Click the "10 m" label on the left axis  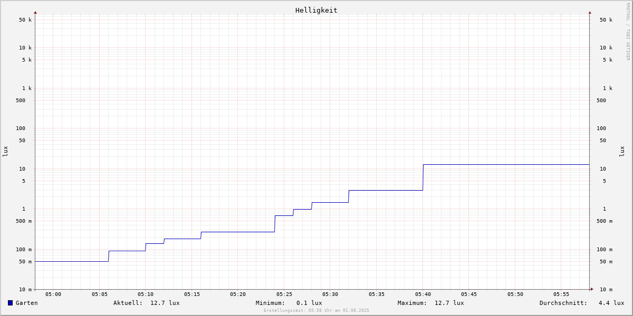click(x=25, y=290)
